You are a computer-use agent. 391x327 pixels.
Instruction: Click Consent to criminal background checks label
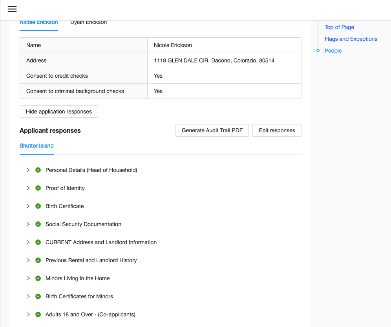pos(75,91)
